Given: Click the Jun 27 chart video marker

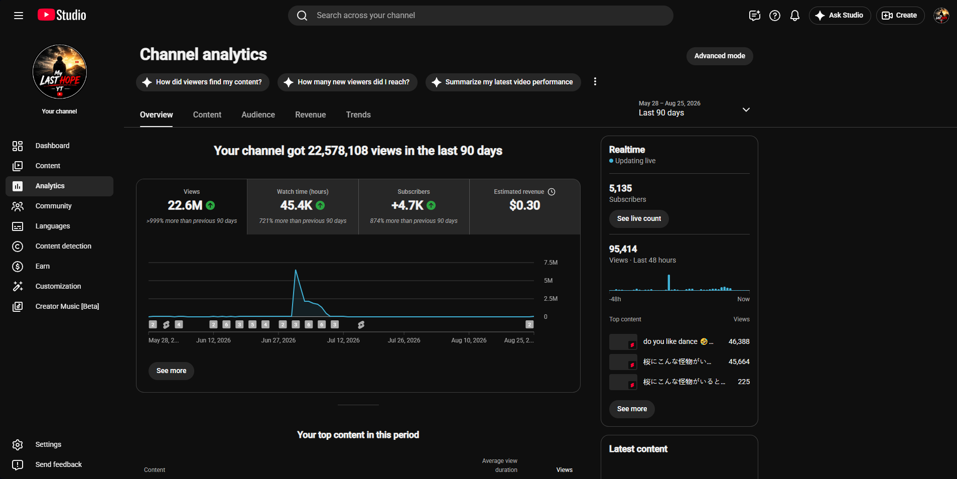Looking at the screenshot, I should click(283, 324).
